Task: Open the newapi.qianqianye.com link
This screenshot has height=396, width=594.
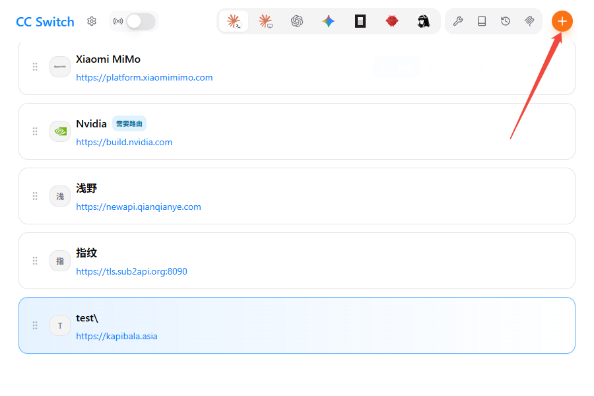Action: pos(139,207)
